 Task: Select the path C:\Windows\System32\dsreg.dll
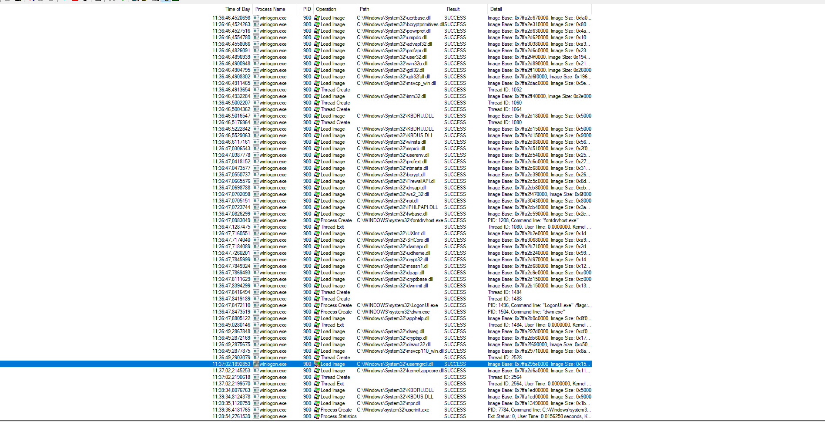[391, 331]
